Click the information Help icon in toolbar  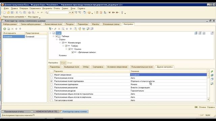coord(89,12)
